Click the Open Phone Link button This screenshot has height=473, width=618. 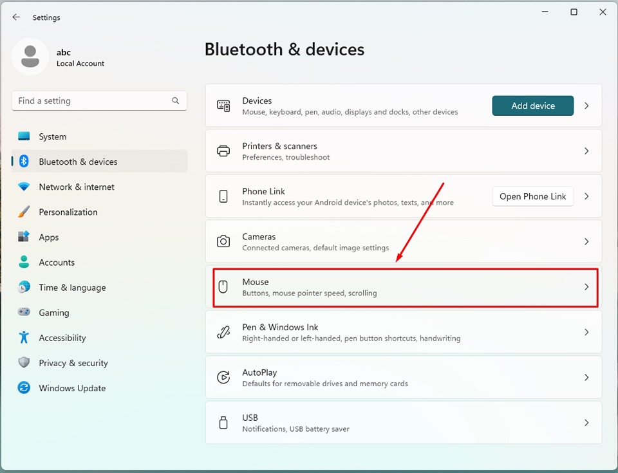533,196
